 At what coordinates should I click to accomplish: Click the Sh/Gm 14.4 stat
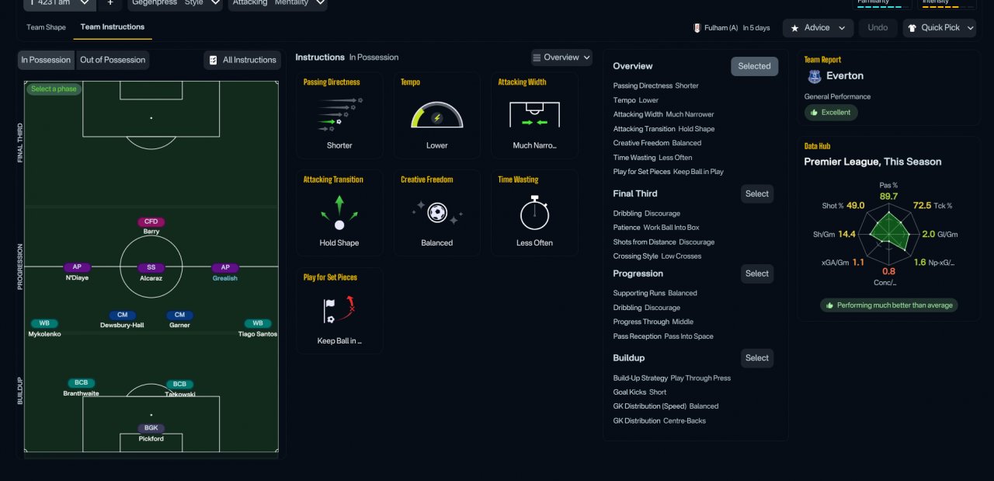(x=835, y=235)
